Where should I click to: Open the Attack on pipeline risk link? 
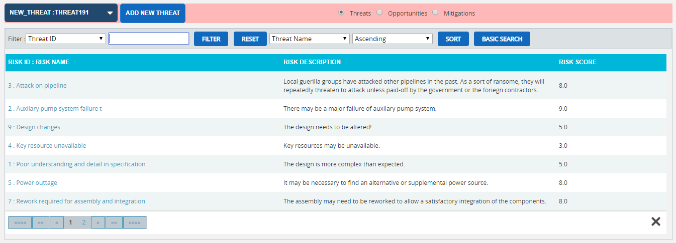pos(37,86)
